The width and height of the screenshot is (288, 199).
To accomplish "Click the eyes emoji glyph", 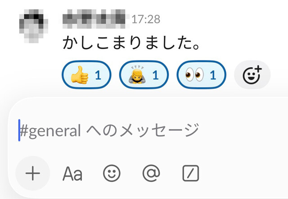I will (x=195, y=75).
